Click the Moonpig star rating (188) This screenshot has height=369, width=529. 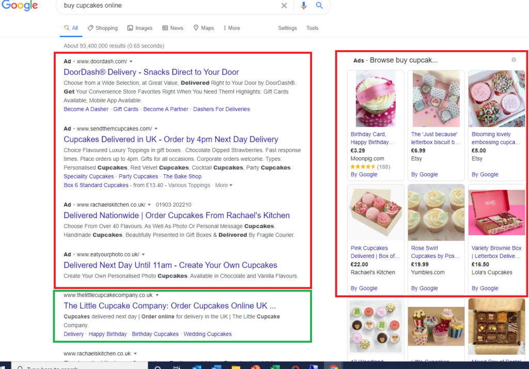pos(370,166)
